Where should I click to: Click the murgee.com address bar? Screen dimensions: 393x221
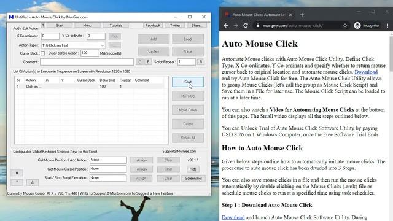pyautogui.click(x=301, y=26)
